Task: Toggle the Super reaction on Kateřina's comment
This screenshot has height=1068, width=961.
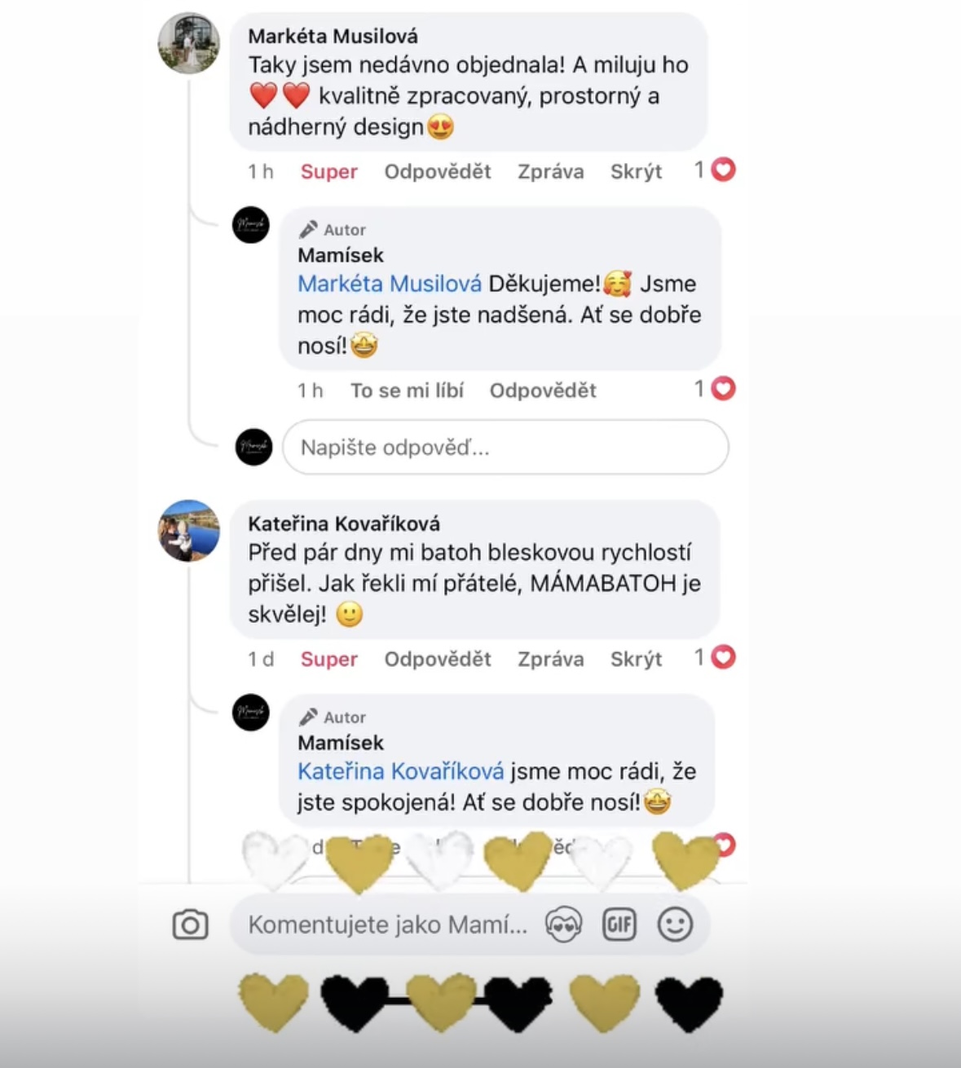Action: pyautogui.click(x=329, y=659)
